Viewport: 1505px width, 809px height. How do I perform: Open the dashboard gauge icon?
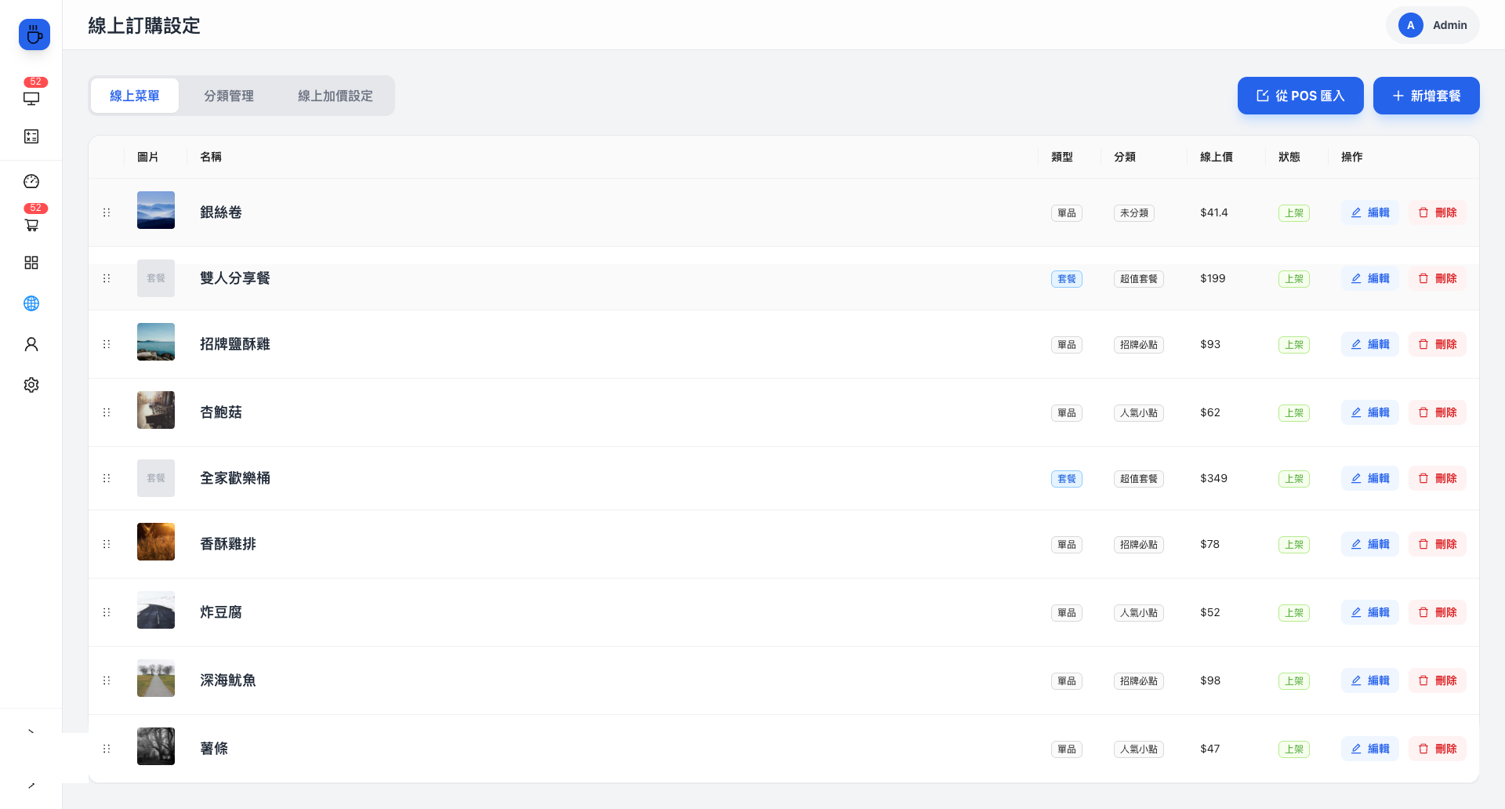pyautogui.click(x=31, y=181)
